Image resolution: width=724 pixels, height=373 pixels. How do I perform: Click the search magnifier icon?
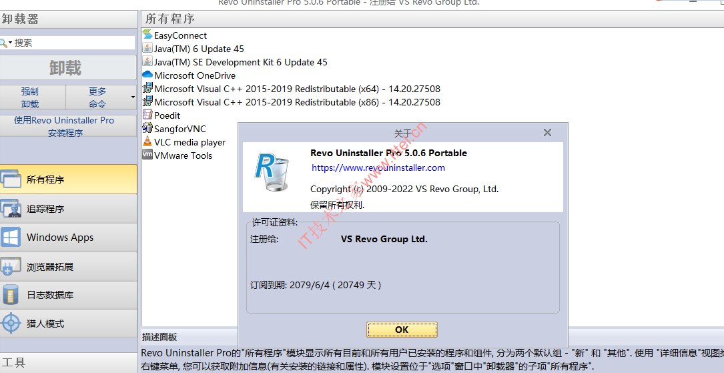tap(3, 43)
